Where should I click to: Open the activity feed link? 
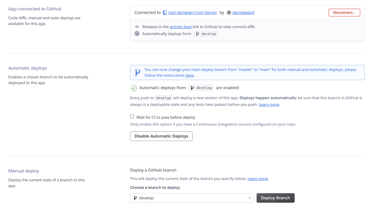(181, 27)
